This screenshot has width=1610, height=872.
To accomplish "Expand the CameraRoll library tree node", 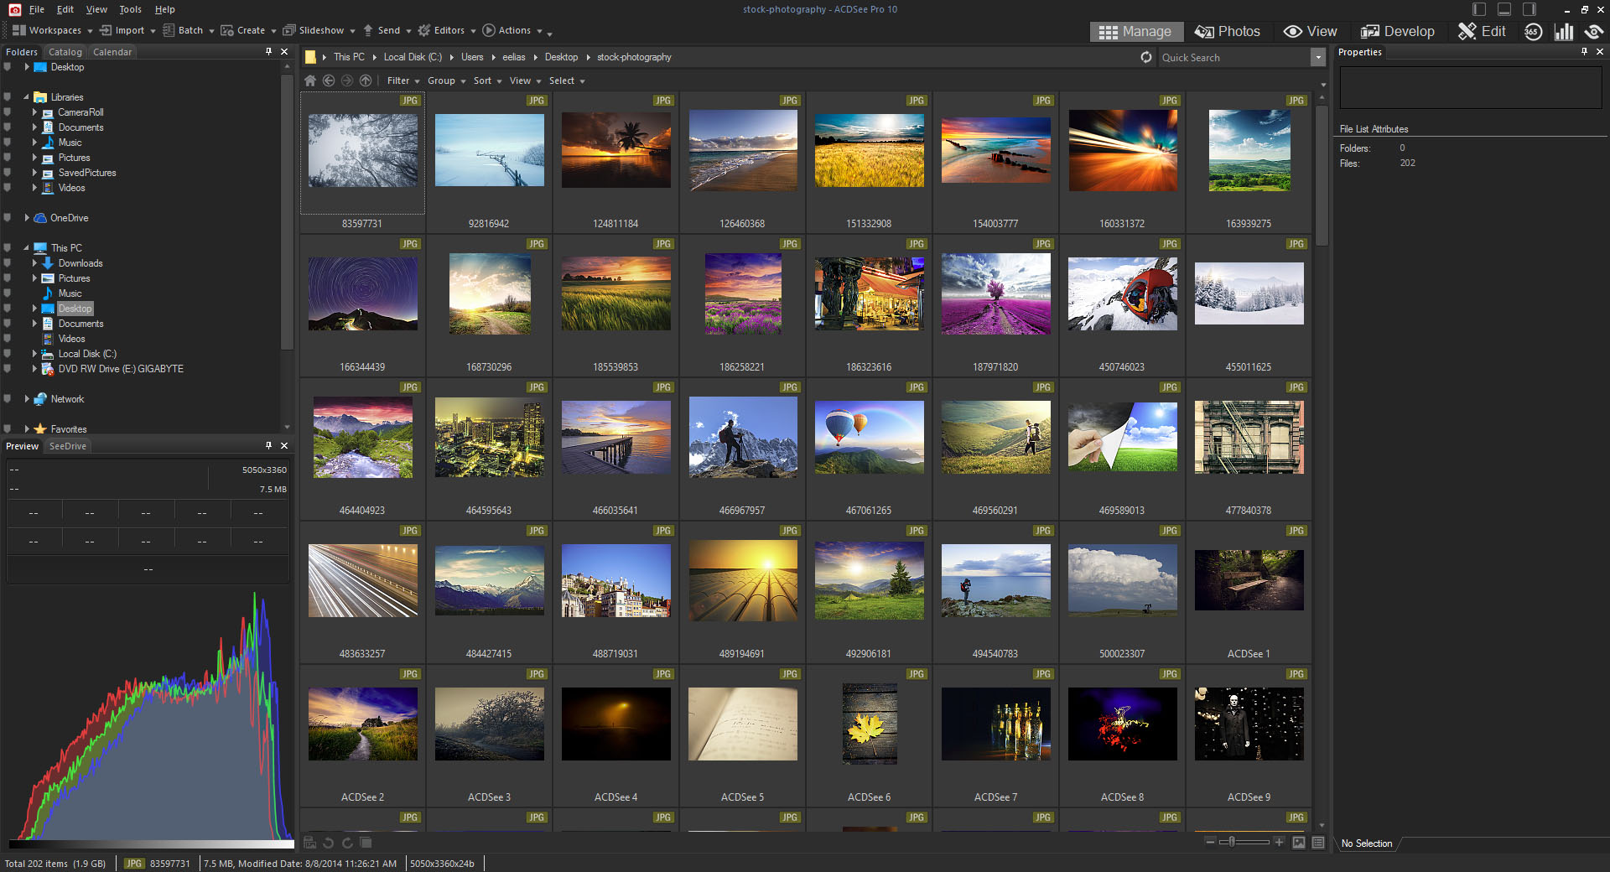I will pos(34,112).
